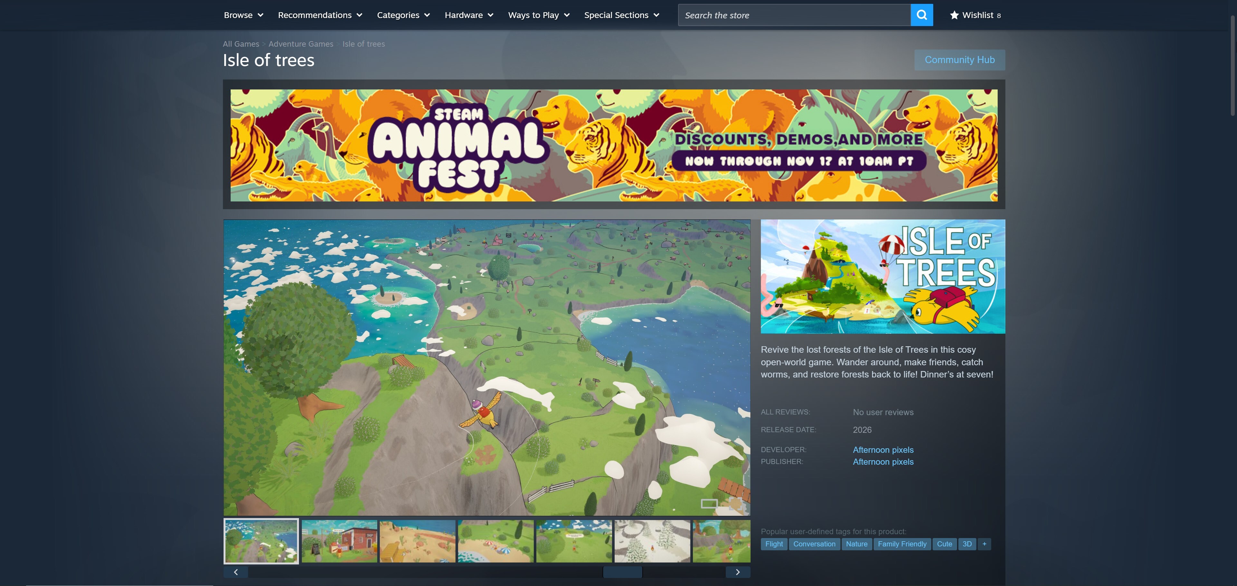
Task: Select the red barn screenshot thumbnail
Action: click(340, 541)
